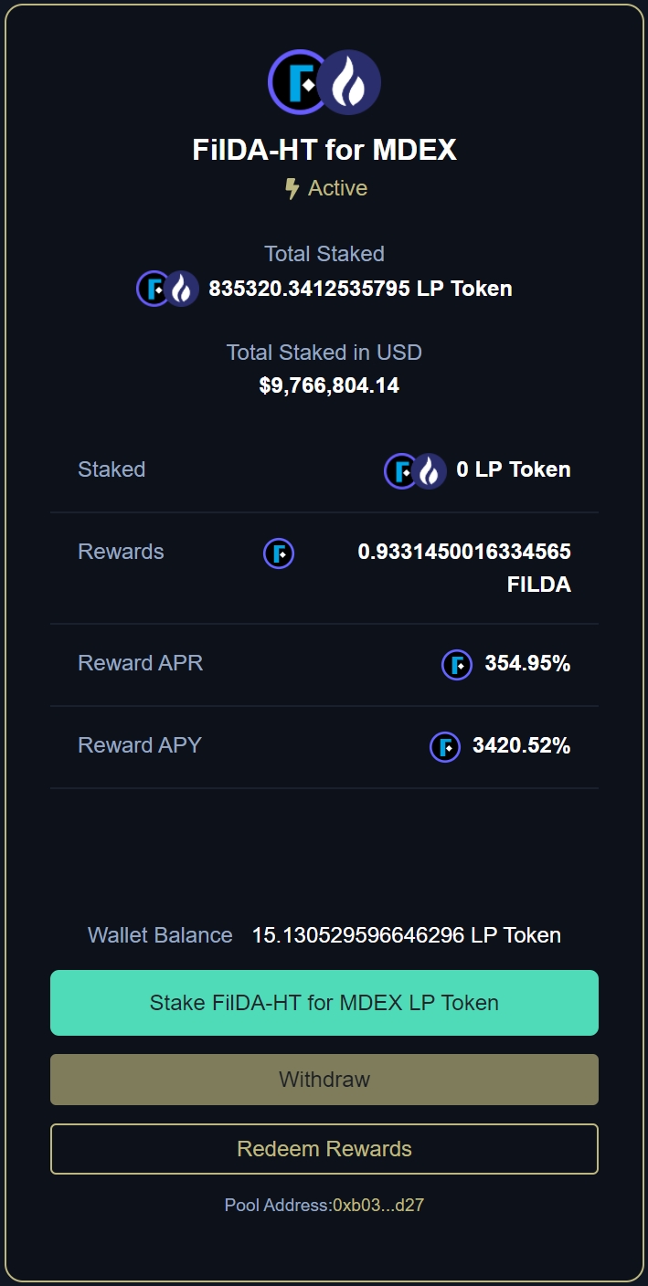
Task: Click the FILDA icon beside Reward APY
Action: tap(445, 747)
